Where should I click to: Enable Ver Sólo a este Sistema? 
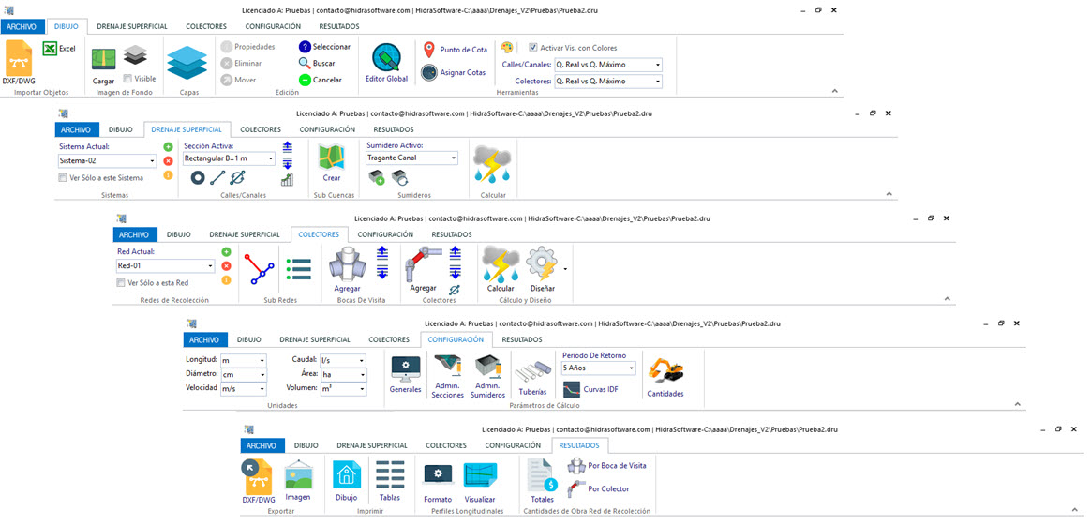(63, 177)
